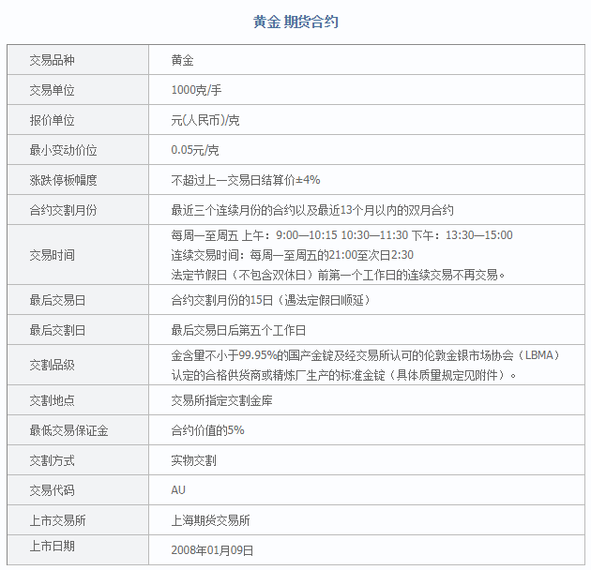Click 实物交割 value
The width and height of the screenshot is (591, 570).
coord(194,460)
